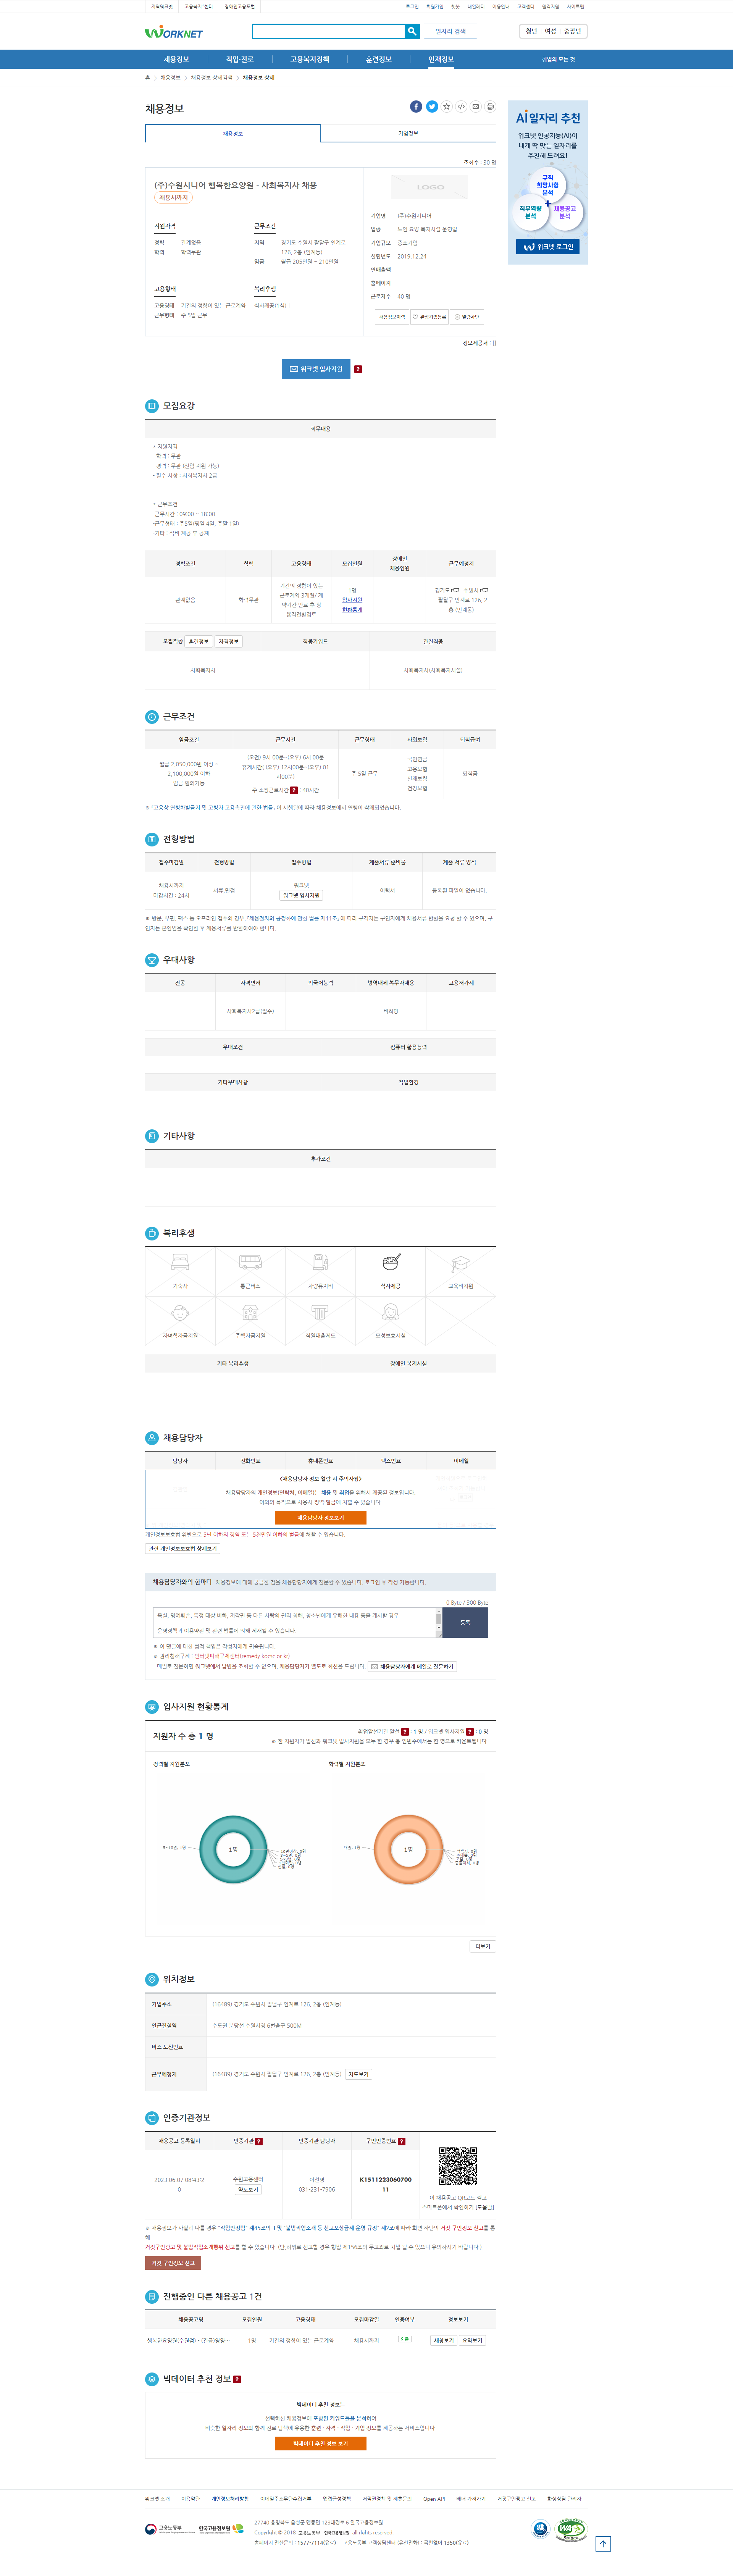This screenshot has height=2576, width=733.
Task: Click the 빅데이터 추천 정보 보기 button
Action: coord(321,2443)
